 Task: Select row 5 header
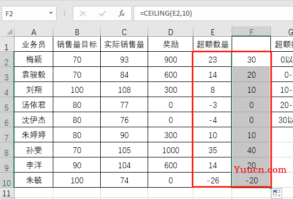(x=7, y=105)
